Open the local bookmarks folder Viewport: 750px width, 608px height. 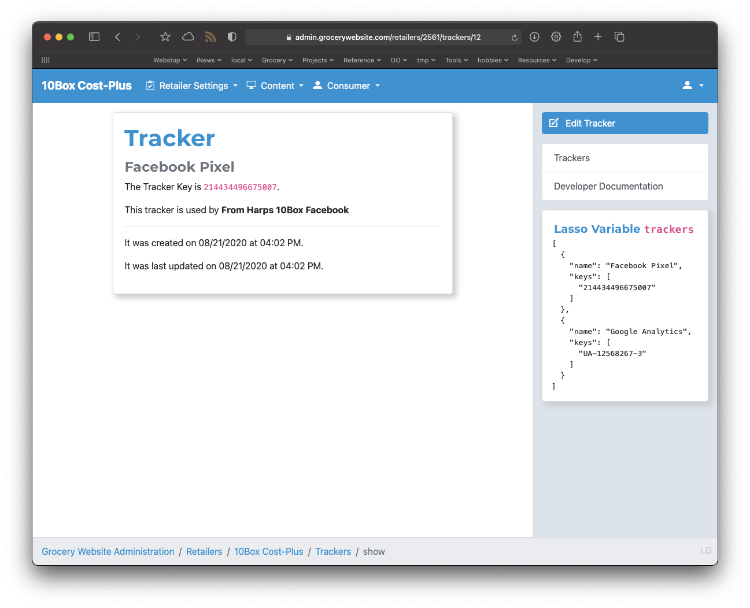coord(242,60)
